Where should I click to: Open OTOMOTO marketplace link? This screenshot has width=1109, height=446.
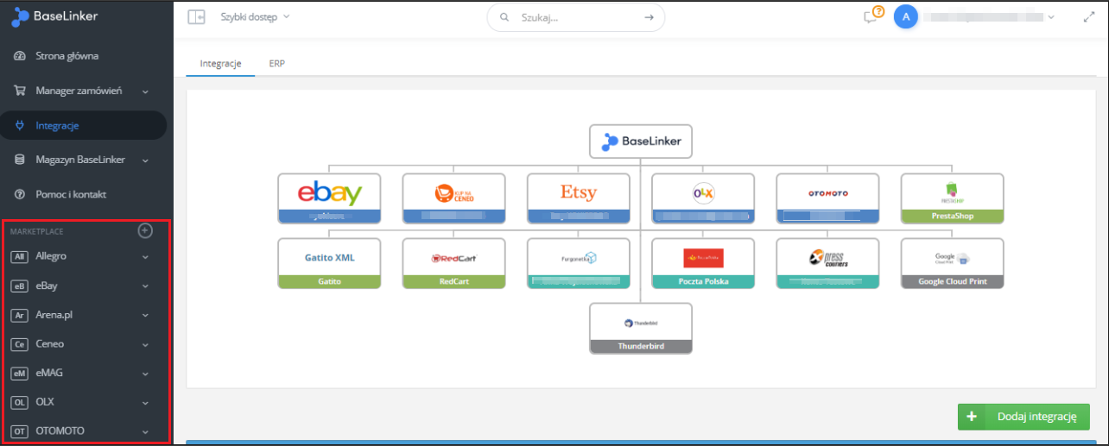click(60, 431)
